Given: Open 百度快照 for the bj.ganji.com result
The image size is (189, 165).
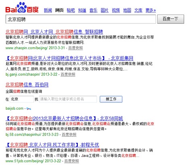Looking at the screenshot, I should [68, 75].
